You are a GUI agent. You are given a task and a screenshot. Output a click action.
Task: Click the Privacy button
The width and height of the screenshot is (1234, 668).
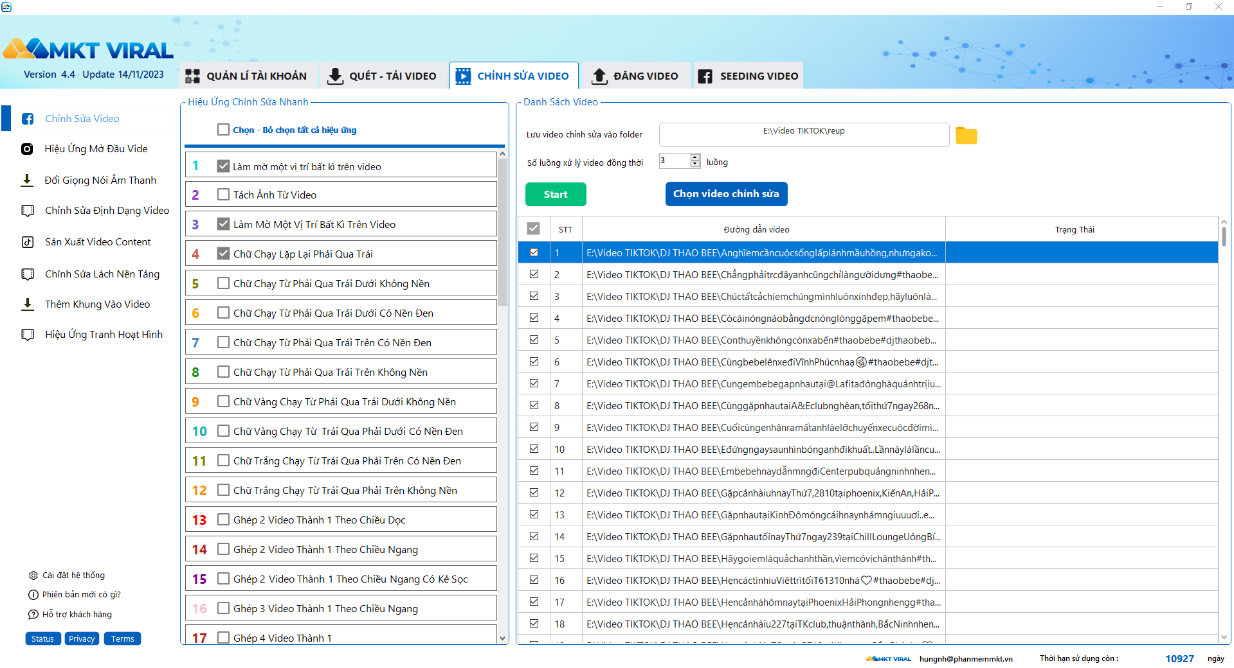tap(82, 639)
